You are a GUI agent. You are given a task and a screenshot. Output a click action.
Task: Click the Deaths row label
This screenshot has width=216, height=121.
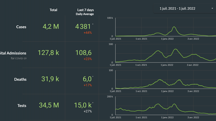click(x=20, y=79)
